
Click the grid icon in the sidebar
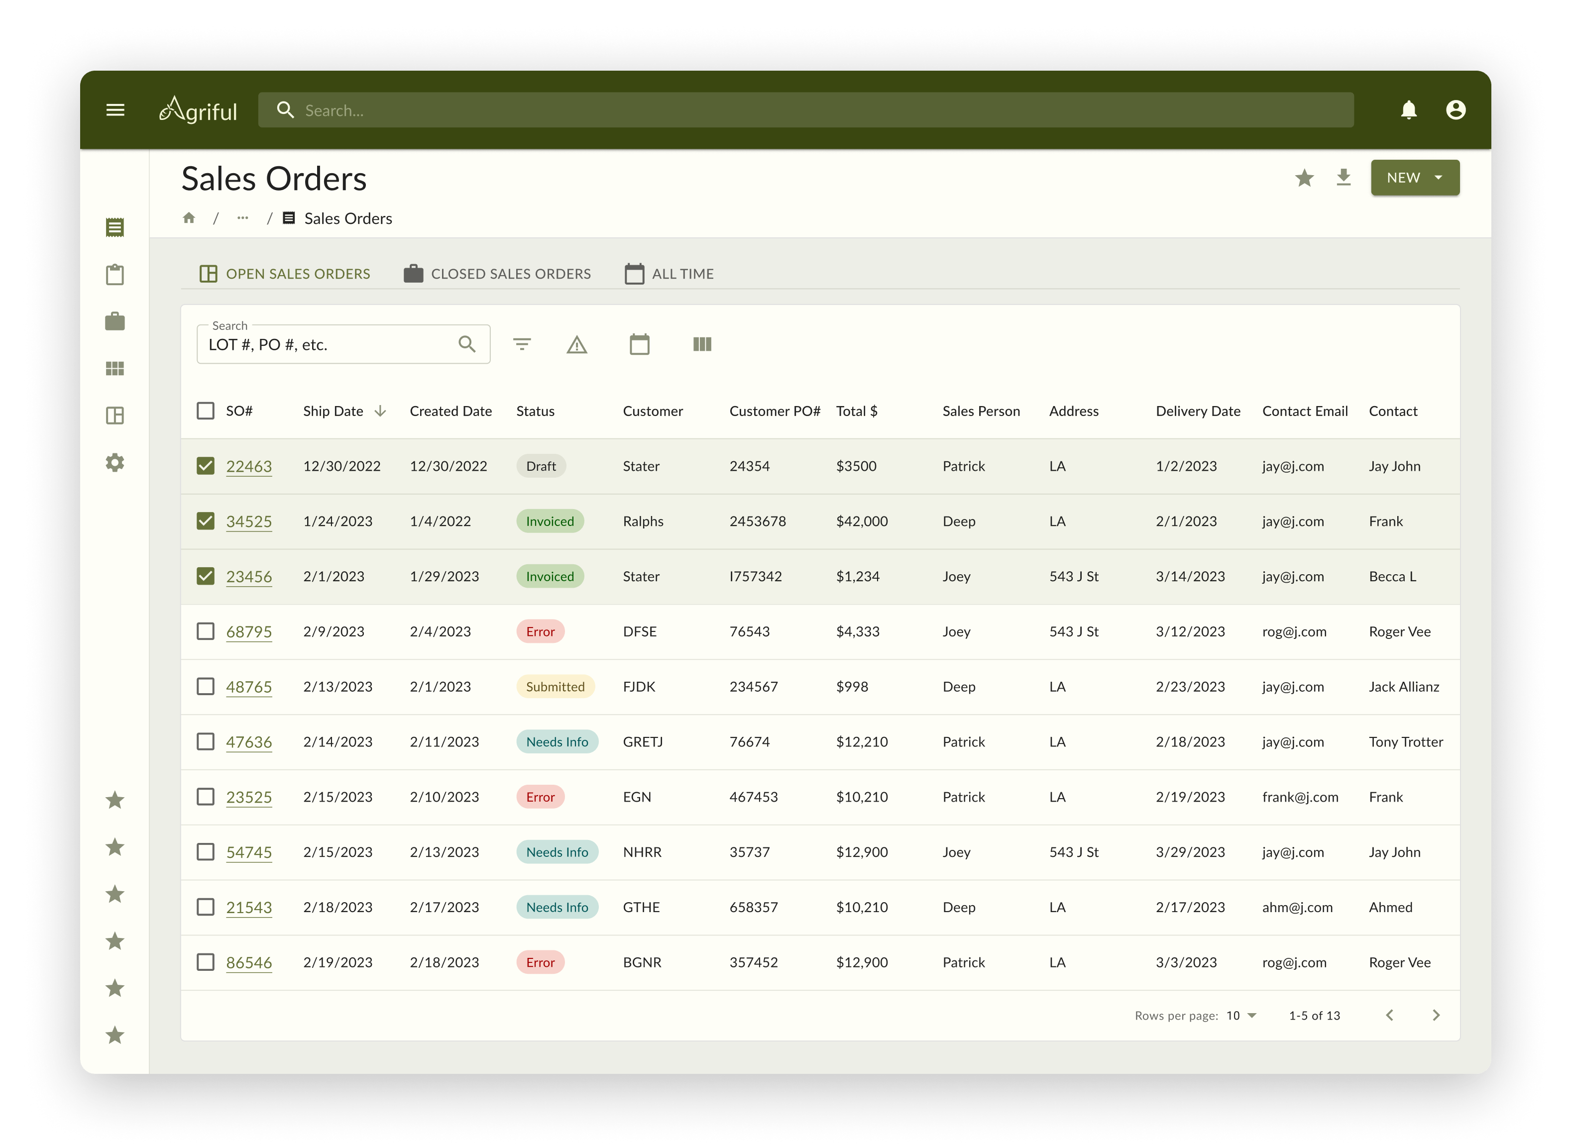(115, 369)
